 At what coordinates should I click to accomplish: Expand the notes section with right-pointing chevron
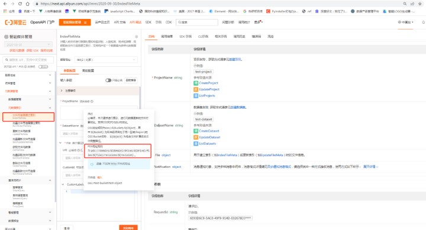tap(62, 90)
